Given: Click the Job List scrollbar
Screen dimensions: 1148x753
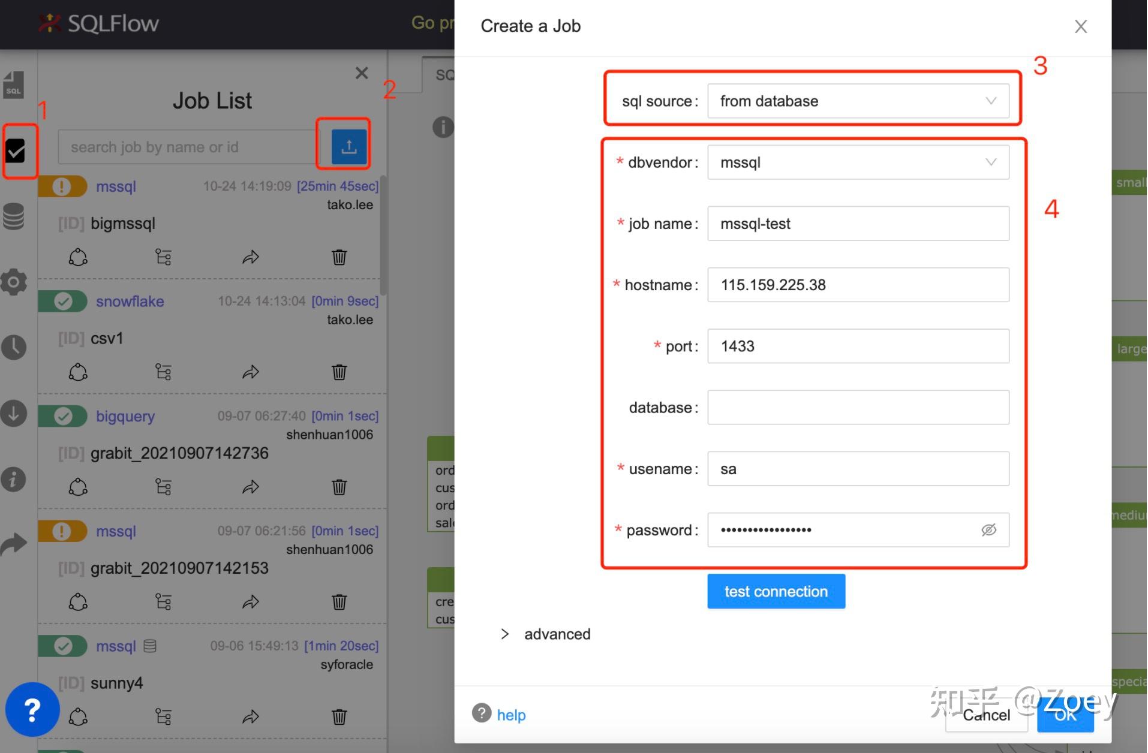Looking at the screenshot, I should point(383,235).
